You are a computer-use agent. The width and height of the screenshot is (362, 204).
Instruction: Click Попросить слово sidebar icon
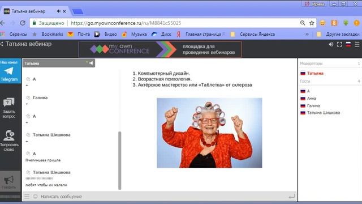(9, 141)
